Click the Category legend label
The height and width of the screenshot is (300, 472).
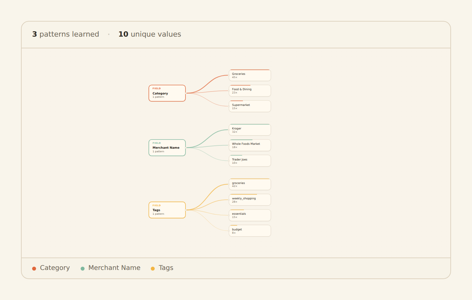point(55,268)
